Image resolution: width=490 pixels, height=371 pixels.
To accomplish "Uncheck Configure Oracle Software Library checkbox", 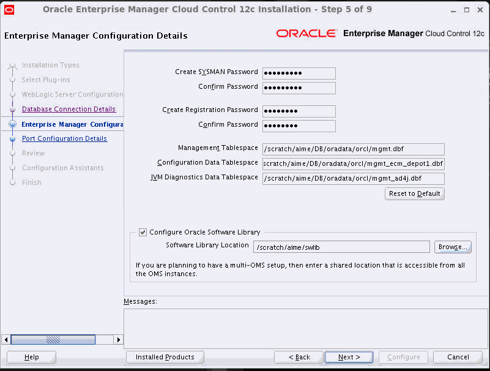I will click(x=143, y=232).
